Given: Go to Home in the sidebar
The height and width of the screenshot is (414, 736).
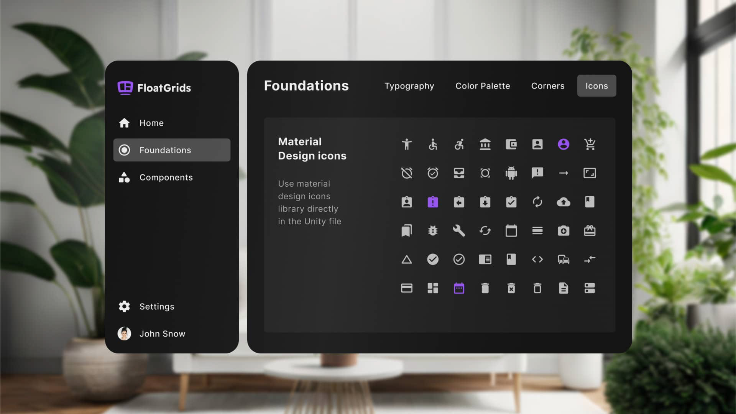Looking at the screenshot, I should pyautogui.click(x=172, y=123).
